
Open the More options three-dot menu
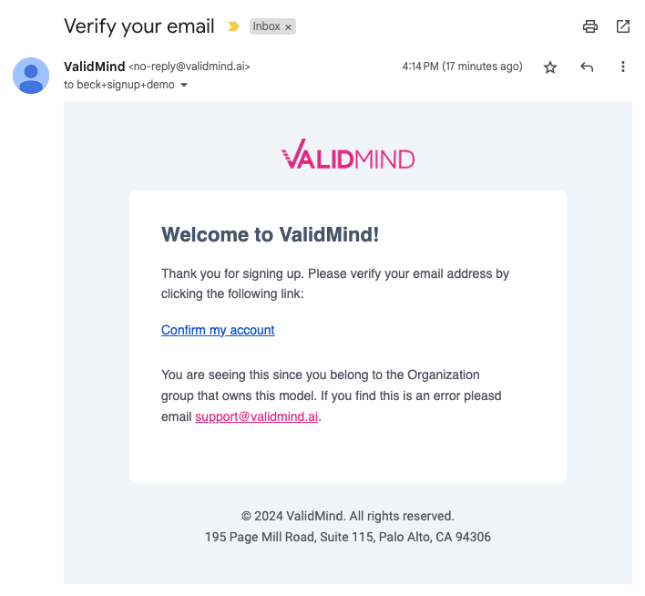623,67
